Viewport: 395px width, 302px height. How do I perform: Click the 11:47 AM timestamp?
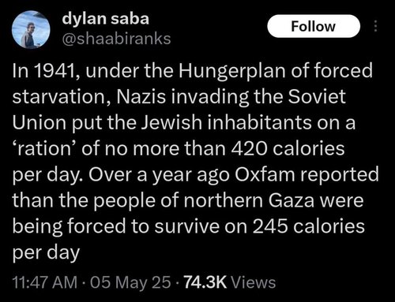tap(45, 282)
